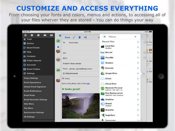This screenshot has width=175, height=131.
Task: Click the BCC field
Action: (81, 58)
